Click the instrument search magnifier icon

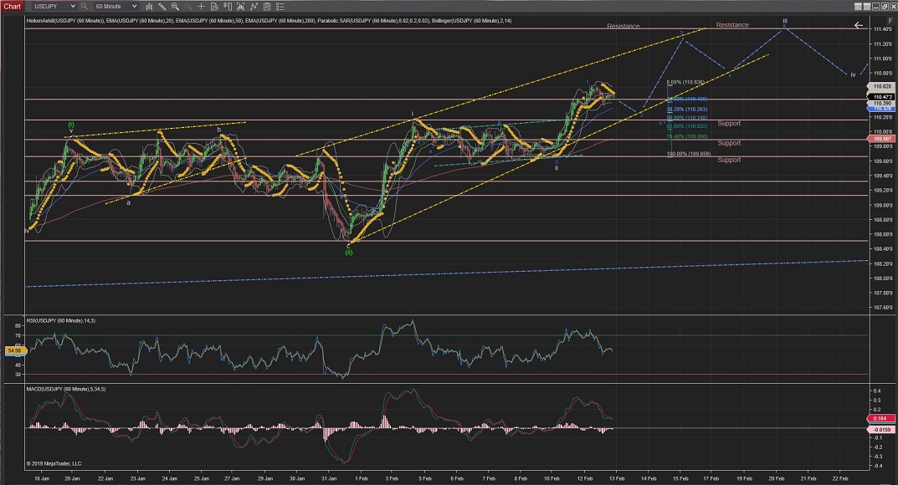[x=84, y=6]
